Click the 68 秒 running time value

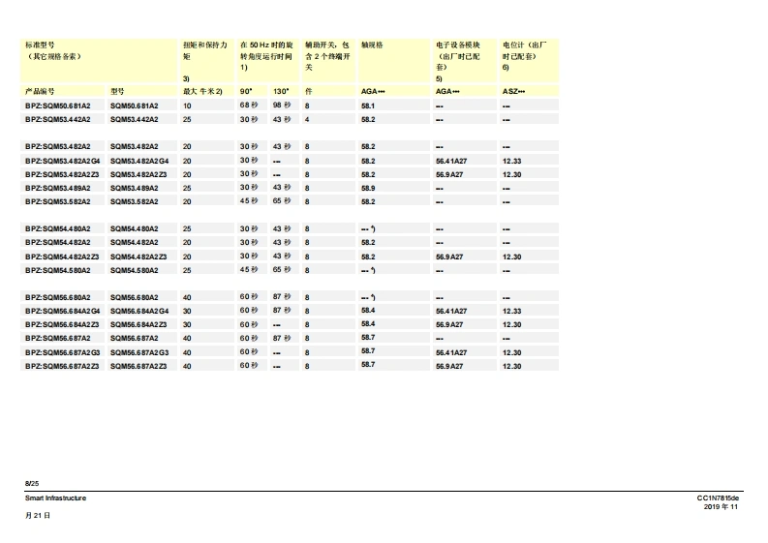249,105
